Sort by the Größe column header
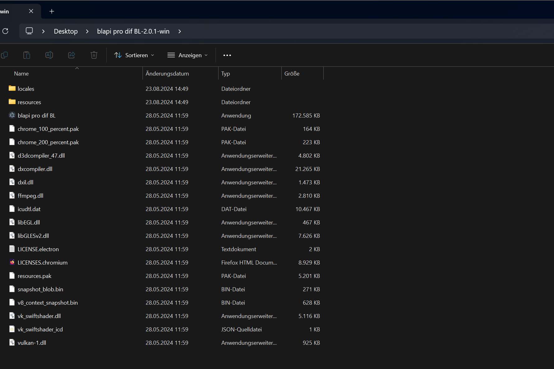The height and width of the screenshot is (369, 554). [292, 74]
